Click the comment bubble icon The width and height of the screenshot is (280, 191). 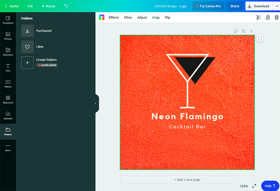[x=260, y=39]
